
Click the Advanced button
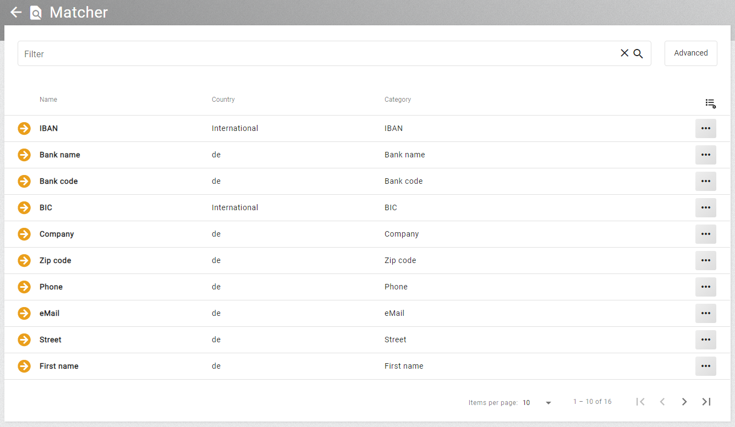pyautogui.click(x=690, y=53)
